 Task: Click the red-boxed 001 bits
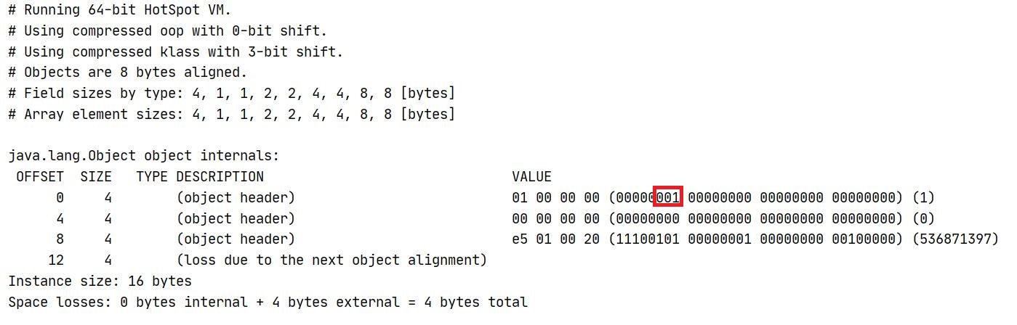tap(667, 197)
